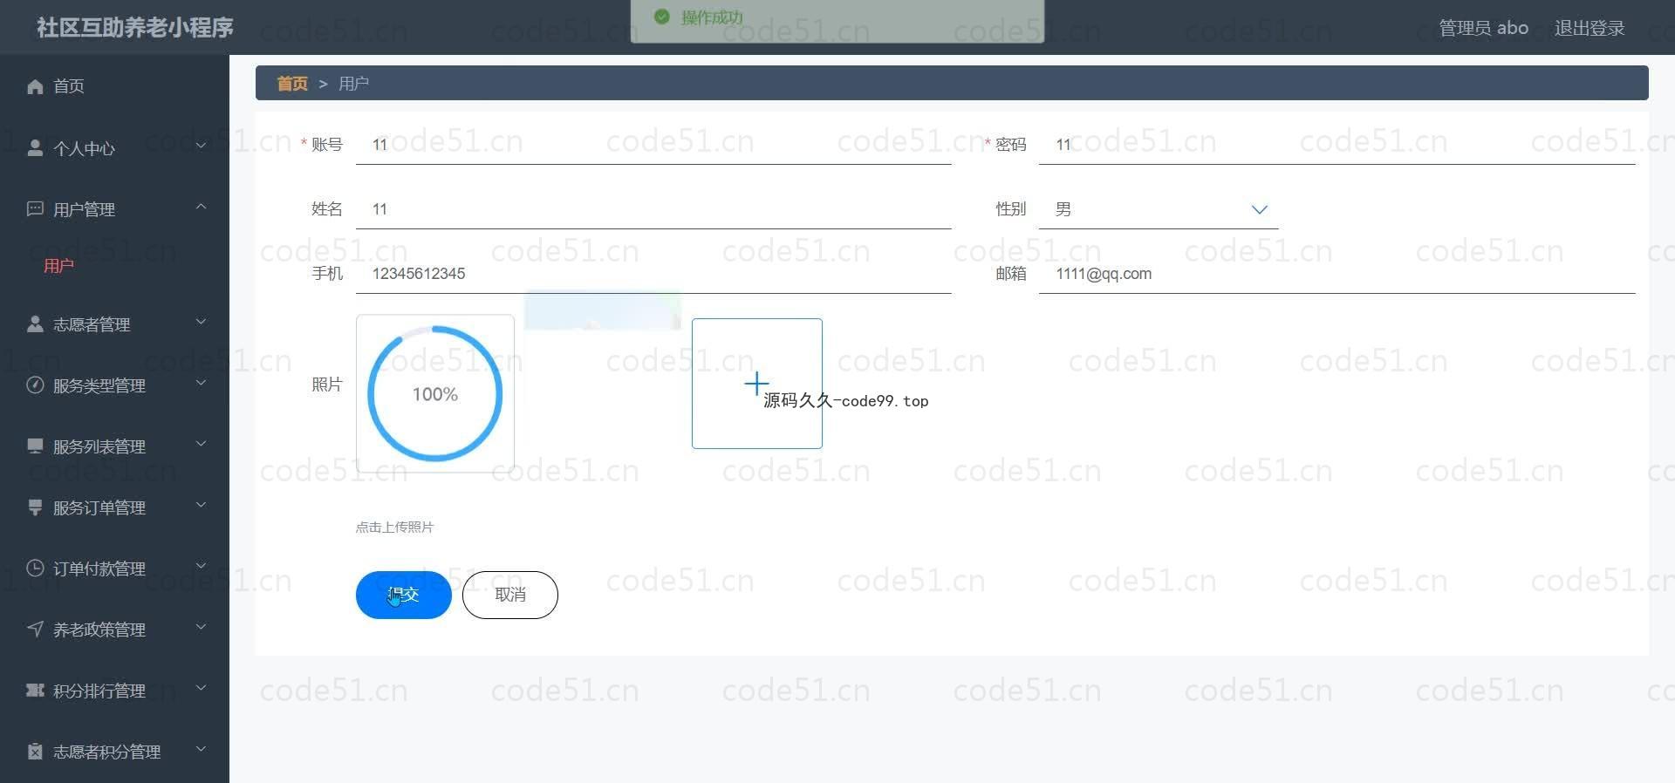
Task: Click the compass icon next to 服务类型管理
Action: [x=35, y=385]
